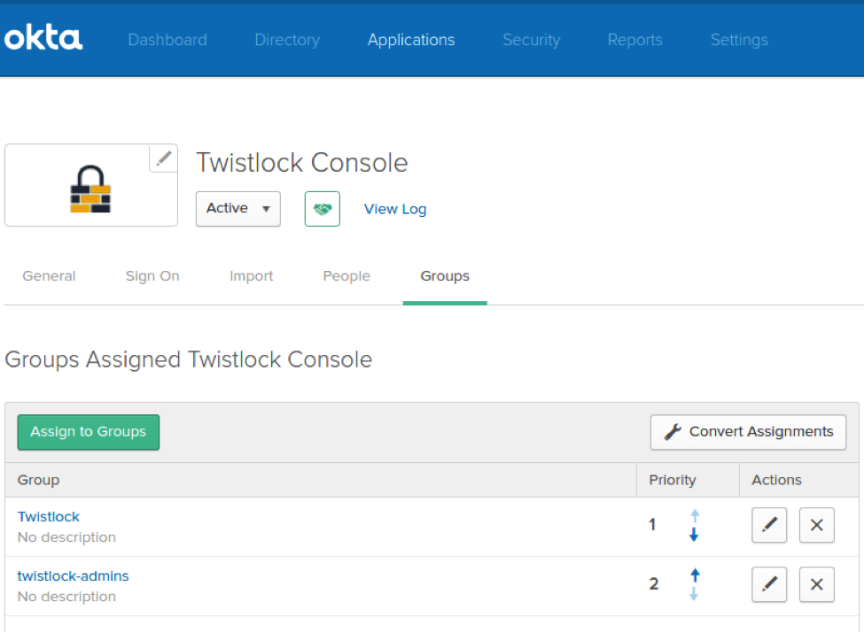Switch to the Sign On tab
Viewport: 864px width, 633px height.
pos(152,275)
